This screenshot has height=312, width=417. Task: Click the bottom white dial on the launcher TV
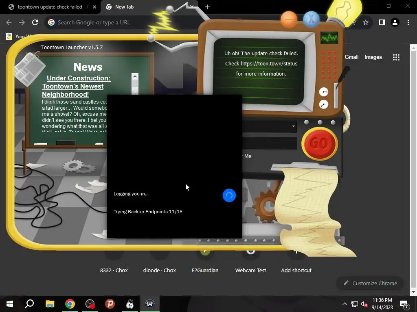click(x=323, y=104)
